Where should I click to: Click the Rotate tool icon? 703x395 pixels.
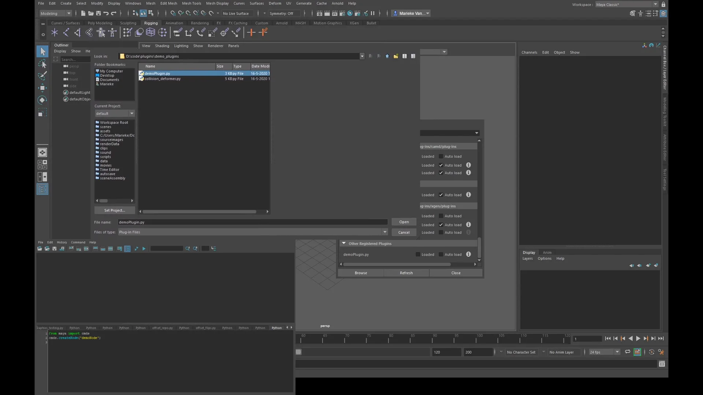coord(42,100)
